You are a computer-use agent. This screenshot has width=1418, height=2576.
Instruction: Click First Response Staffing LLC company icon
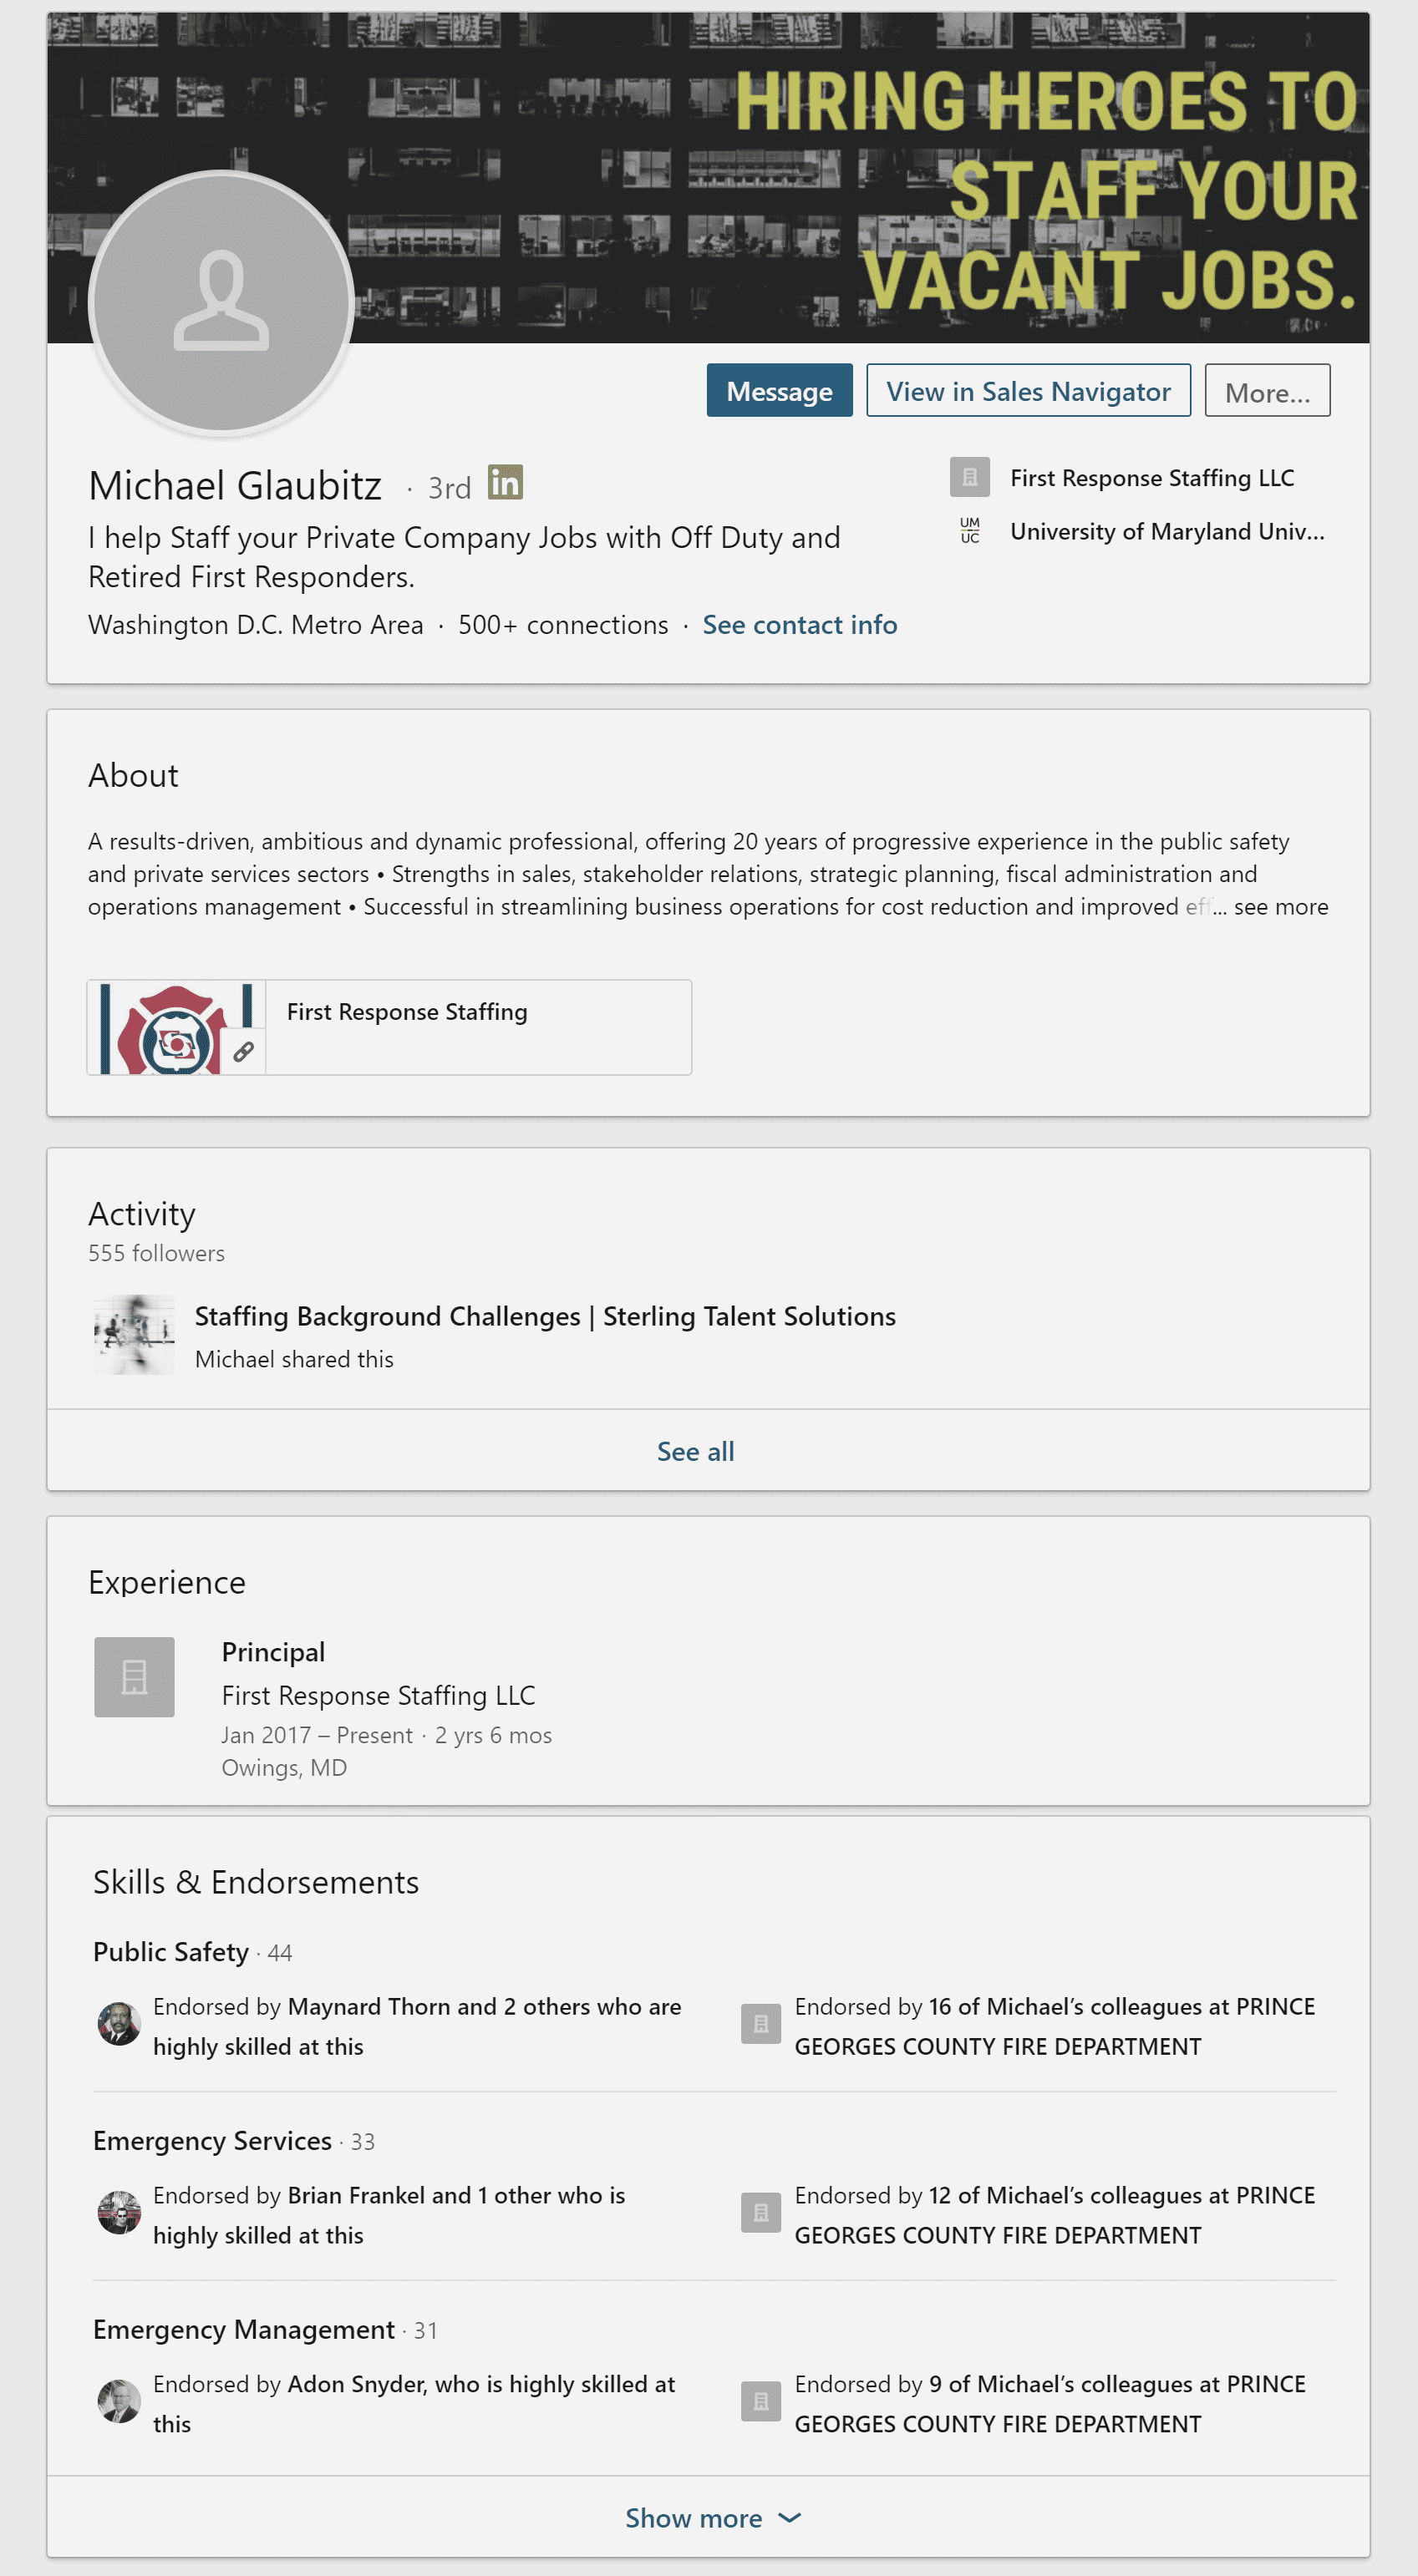(968, 477)
